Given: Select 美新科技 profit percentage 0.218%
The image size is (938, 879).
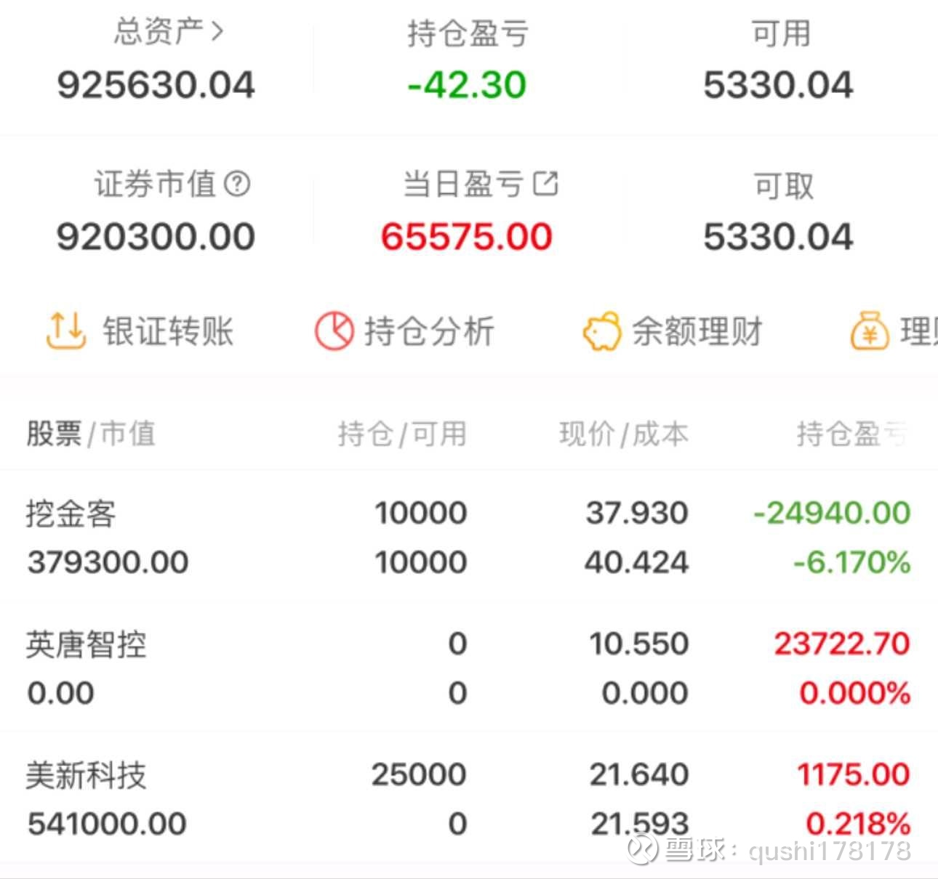Looking at the screenshot, I should pos(858,824).
